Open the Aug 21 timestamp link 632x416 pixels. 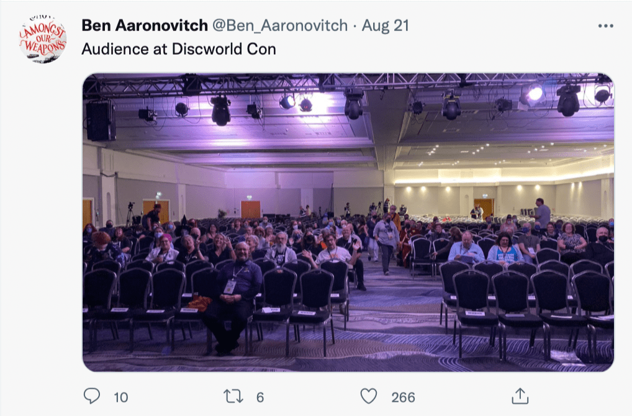click(386, 25)
